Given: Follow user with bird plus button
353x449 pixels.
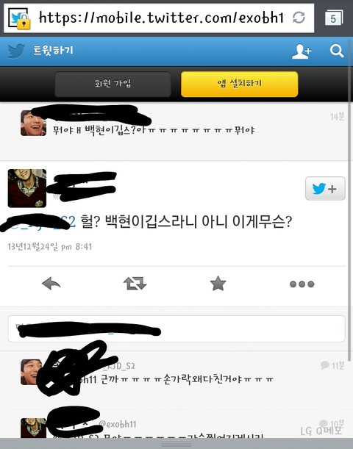Looking at the screenshot, I should click(325, 188).
